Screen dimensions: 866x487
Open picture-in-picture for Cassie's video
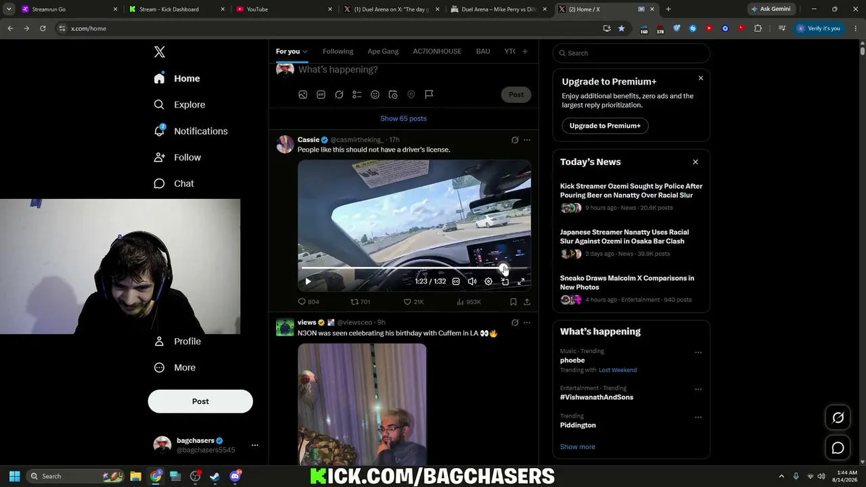point(505,281)
